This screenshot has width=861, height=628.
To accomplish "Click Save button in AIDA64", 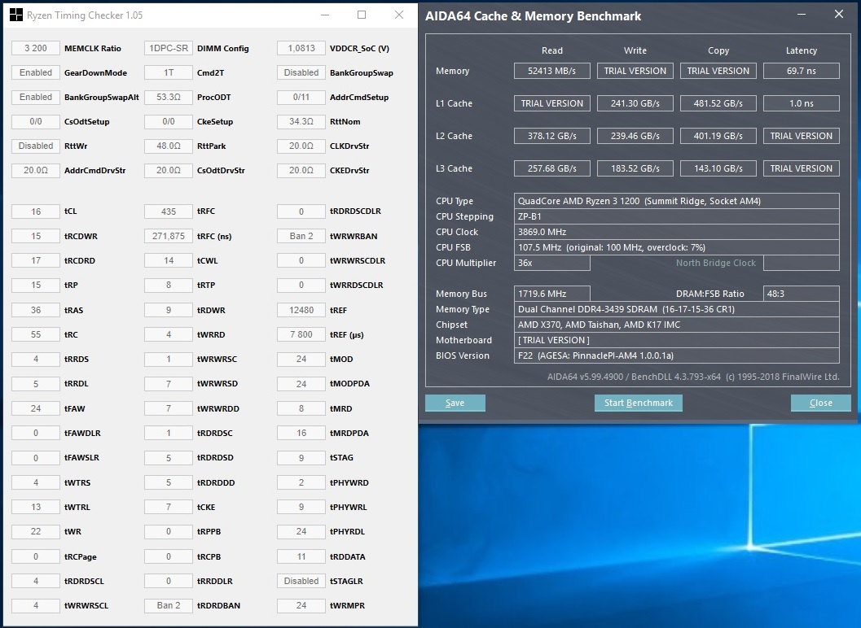I will 455,403.
